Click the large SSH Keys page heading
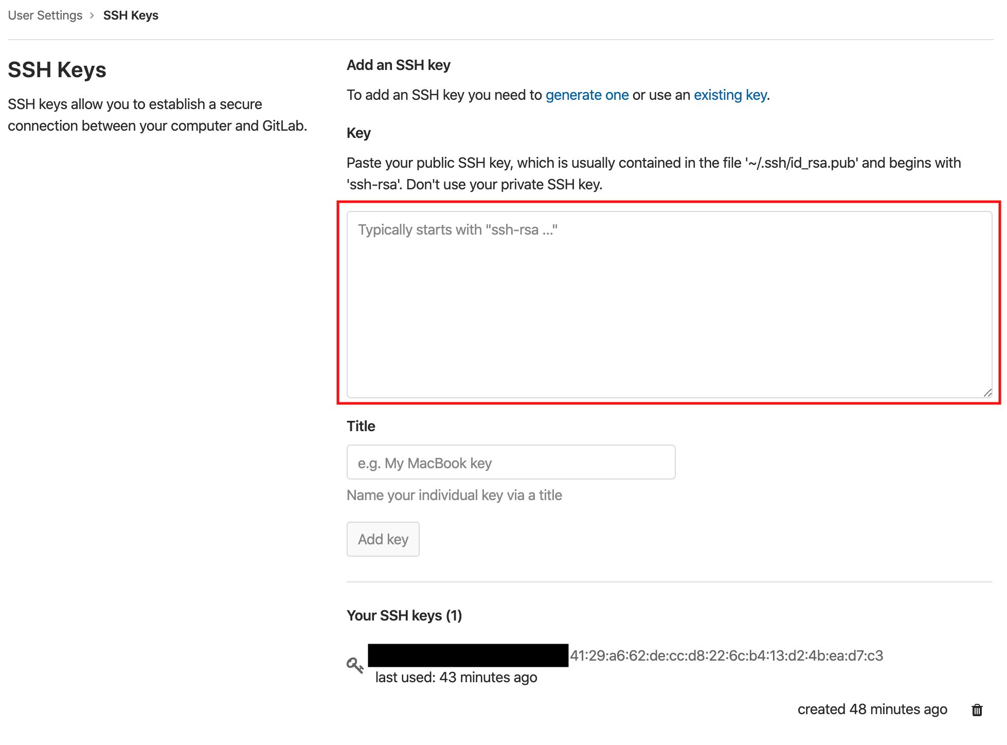This screenshot has width=1007, height=745. tap(57, 70)
